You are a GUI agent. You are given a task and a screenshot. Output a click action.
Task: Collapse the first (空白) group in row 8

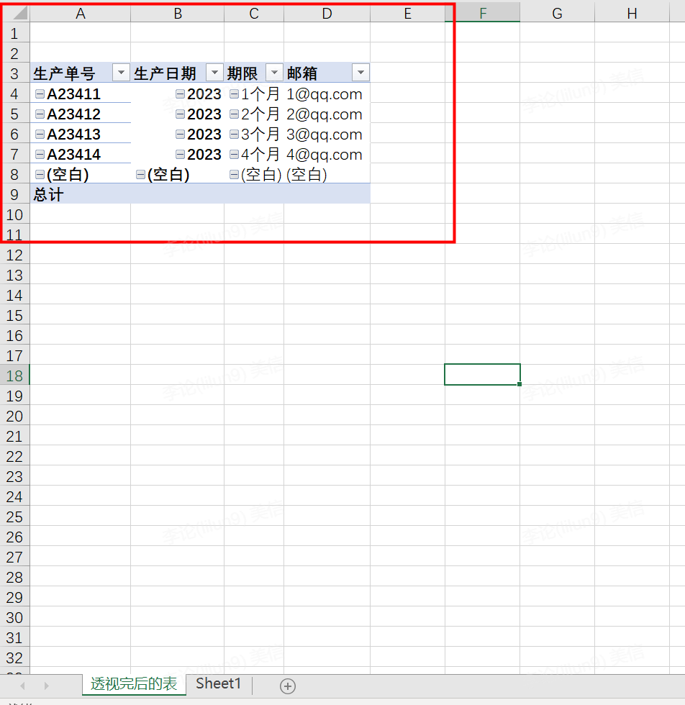click(x=40, y=174)
